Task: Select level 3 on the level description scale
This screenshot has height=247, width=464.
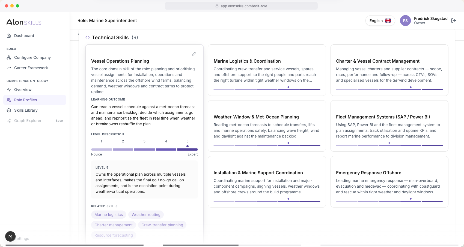Action: [144, 149]
